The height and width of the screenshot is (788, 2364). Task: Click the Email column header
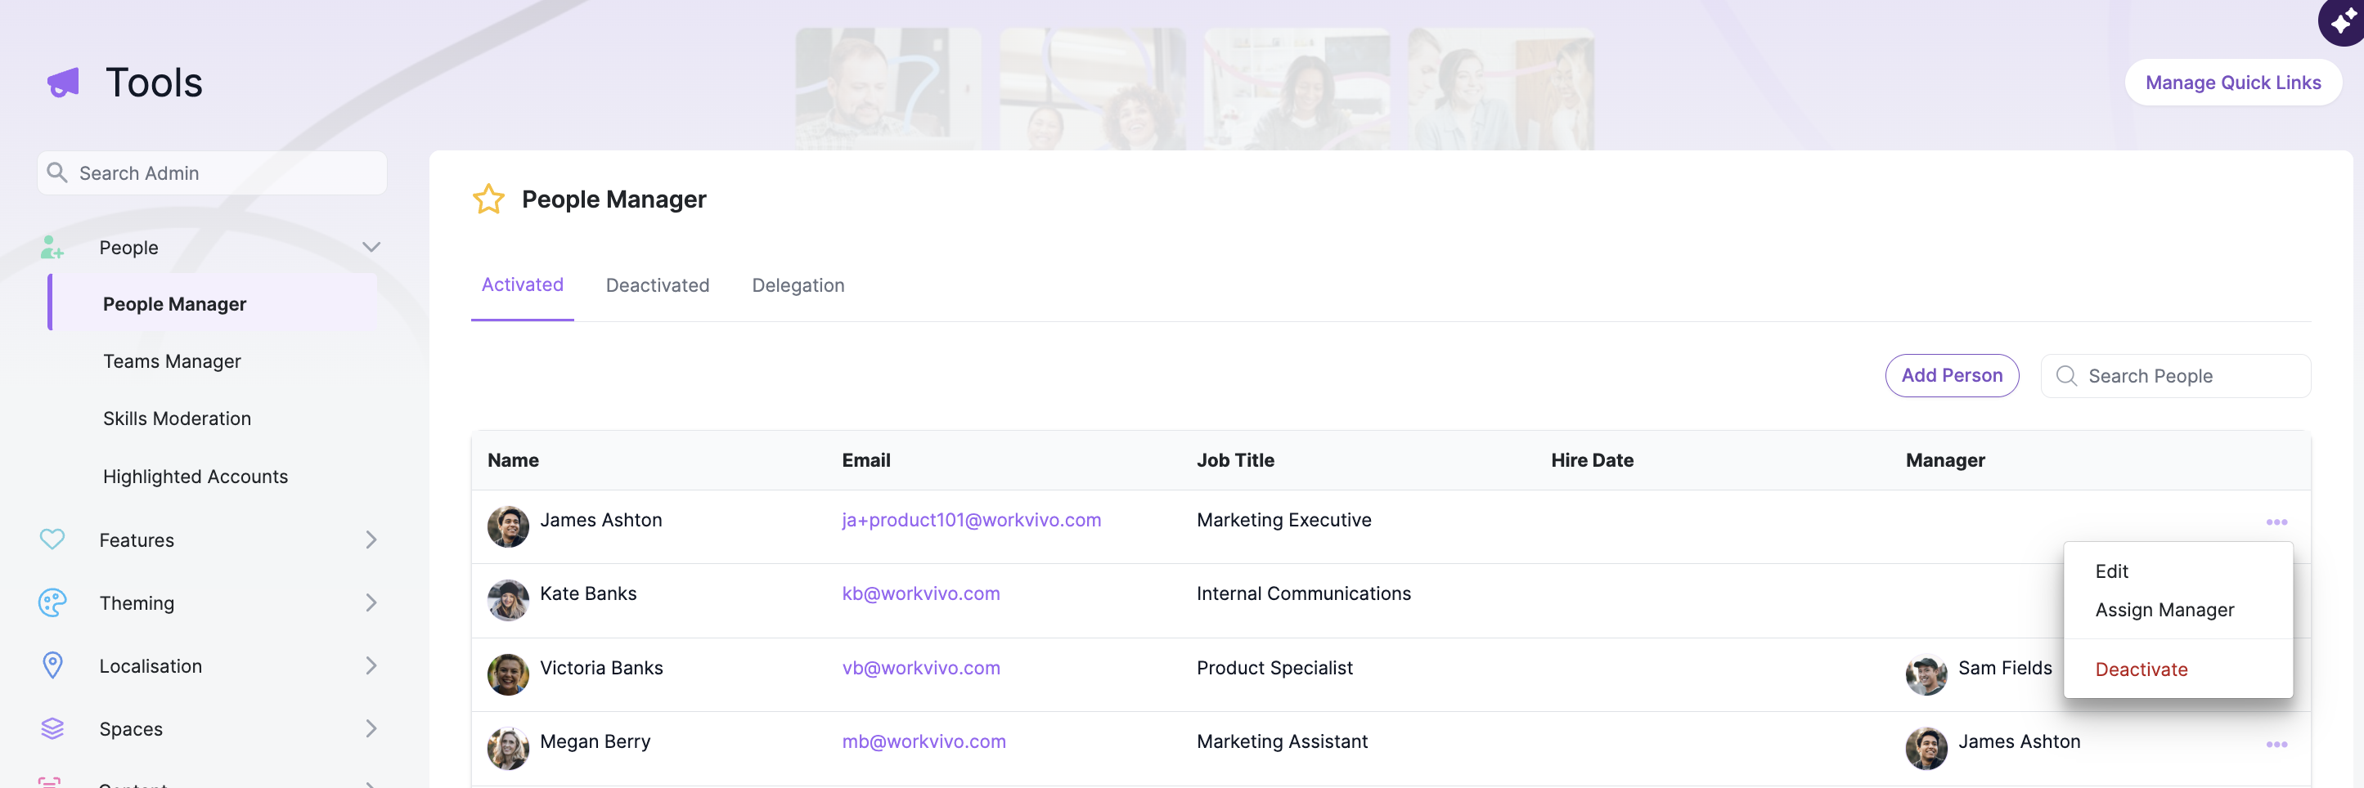865,459
